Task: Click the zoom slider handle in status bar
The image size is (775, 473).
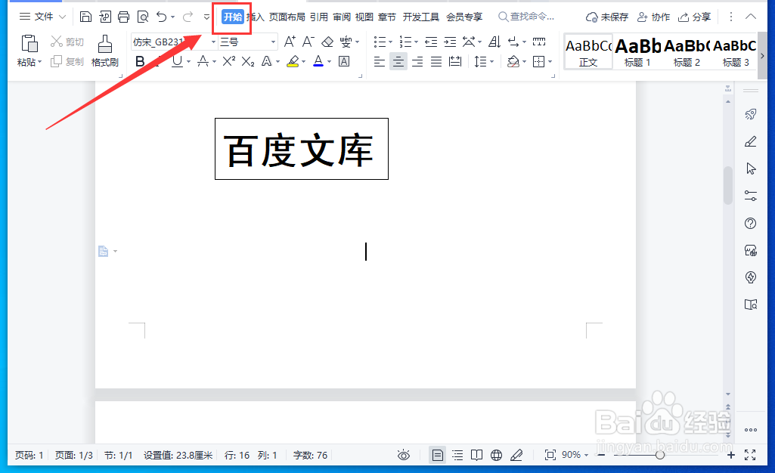Action: pos(660,455)
